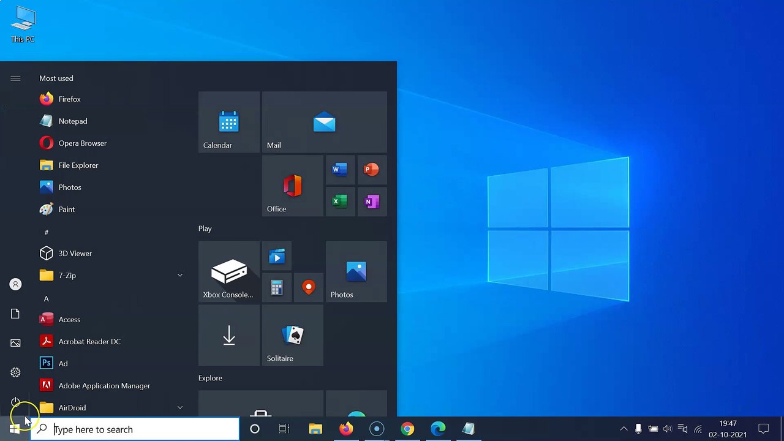Click the 'Type here to search' box
This screenshot has width=784, height=441.
135,429
